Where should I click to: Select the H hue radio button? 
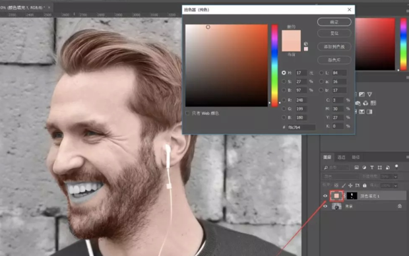(x=284, y=73)
